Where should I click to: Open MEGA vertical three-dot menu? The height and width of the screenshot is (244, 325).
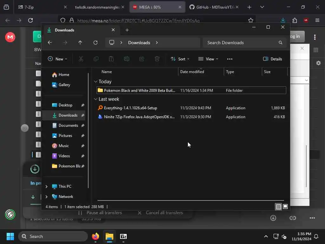click(315, 37)
